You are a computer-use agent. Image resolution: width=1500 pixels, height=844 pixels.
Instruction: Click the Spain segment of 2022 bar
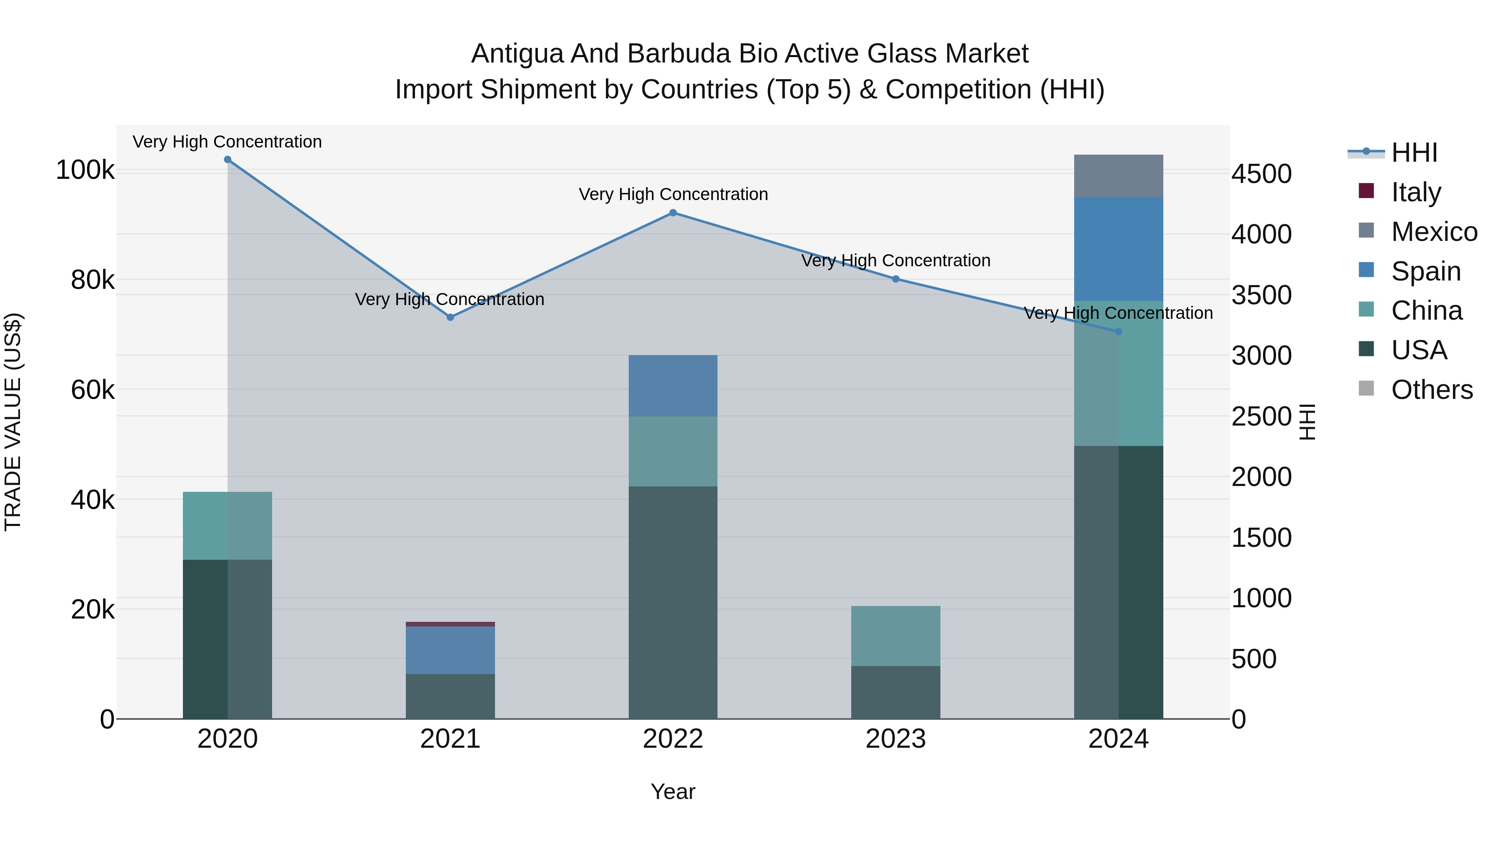click(x=673, y=386)
